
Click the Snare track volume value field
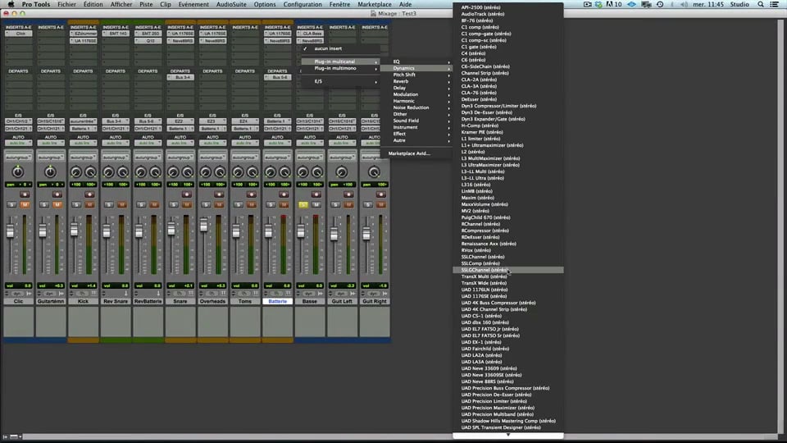click(x=180, y=285)
